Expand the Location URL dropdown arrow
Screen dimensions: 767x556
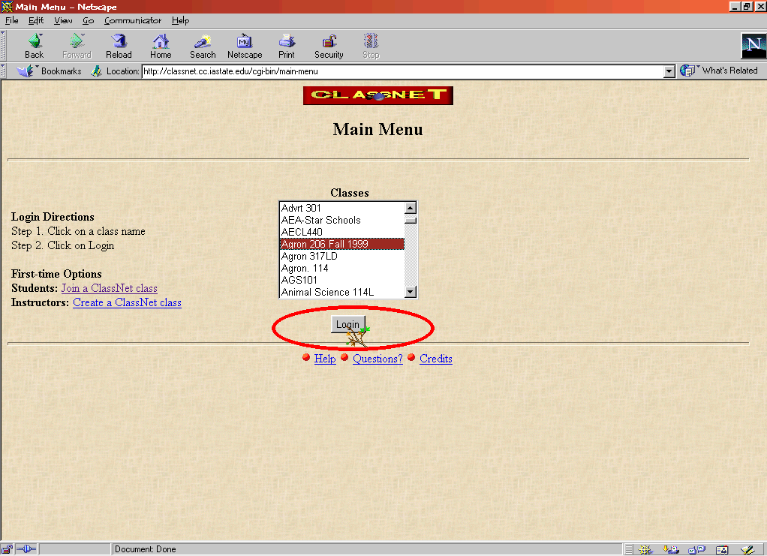tap(669, 71)
